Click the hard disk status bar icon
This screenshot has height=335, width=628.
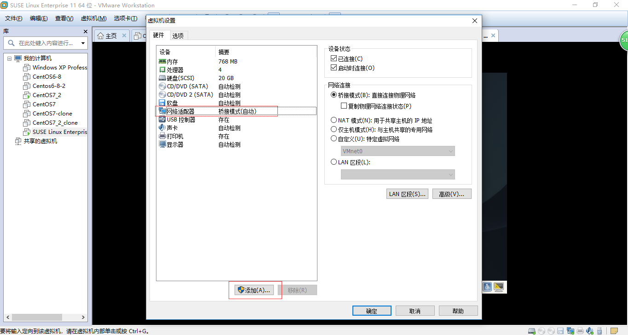pos(532,330)
